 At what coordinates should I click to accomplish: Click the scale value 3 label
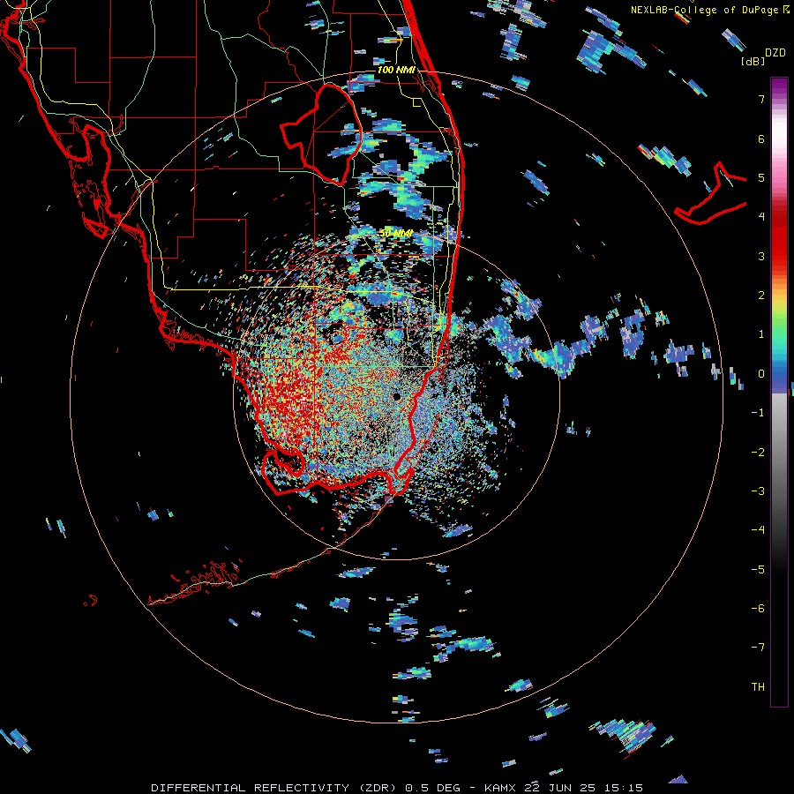[x=761, y=256]
